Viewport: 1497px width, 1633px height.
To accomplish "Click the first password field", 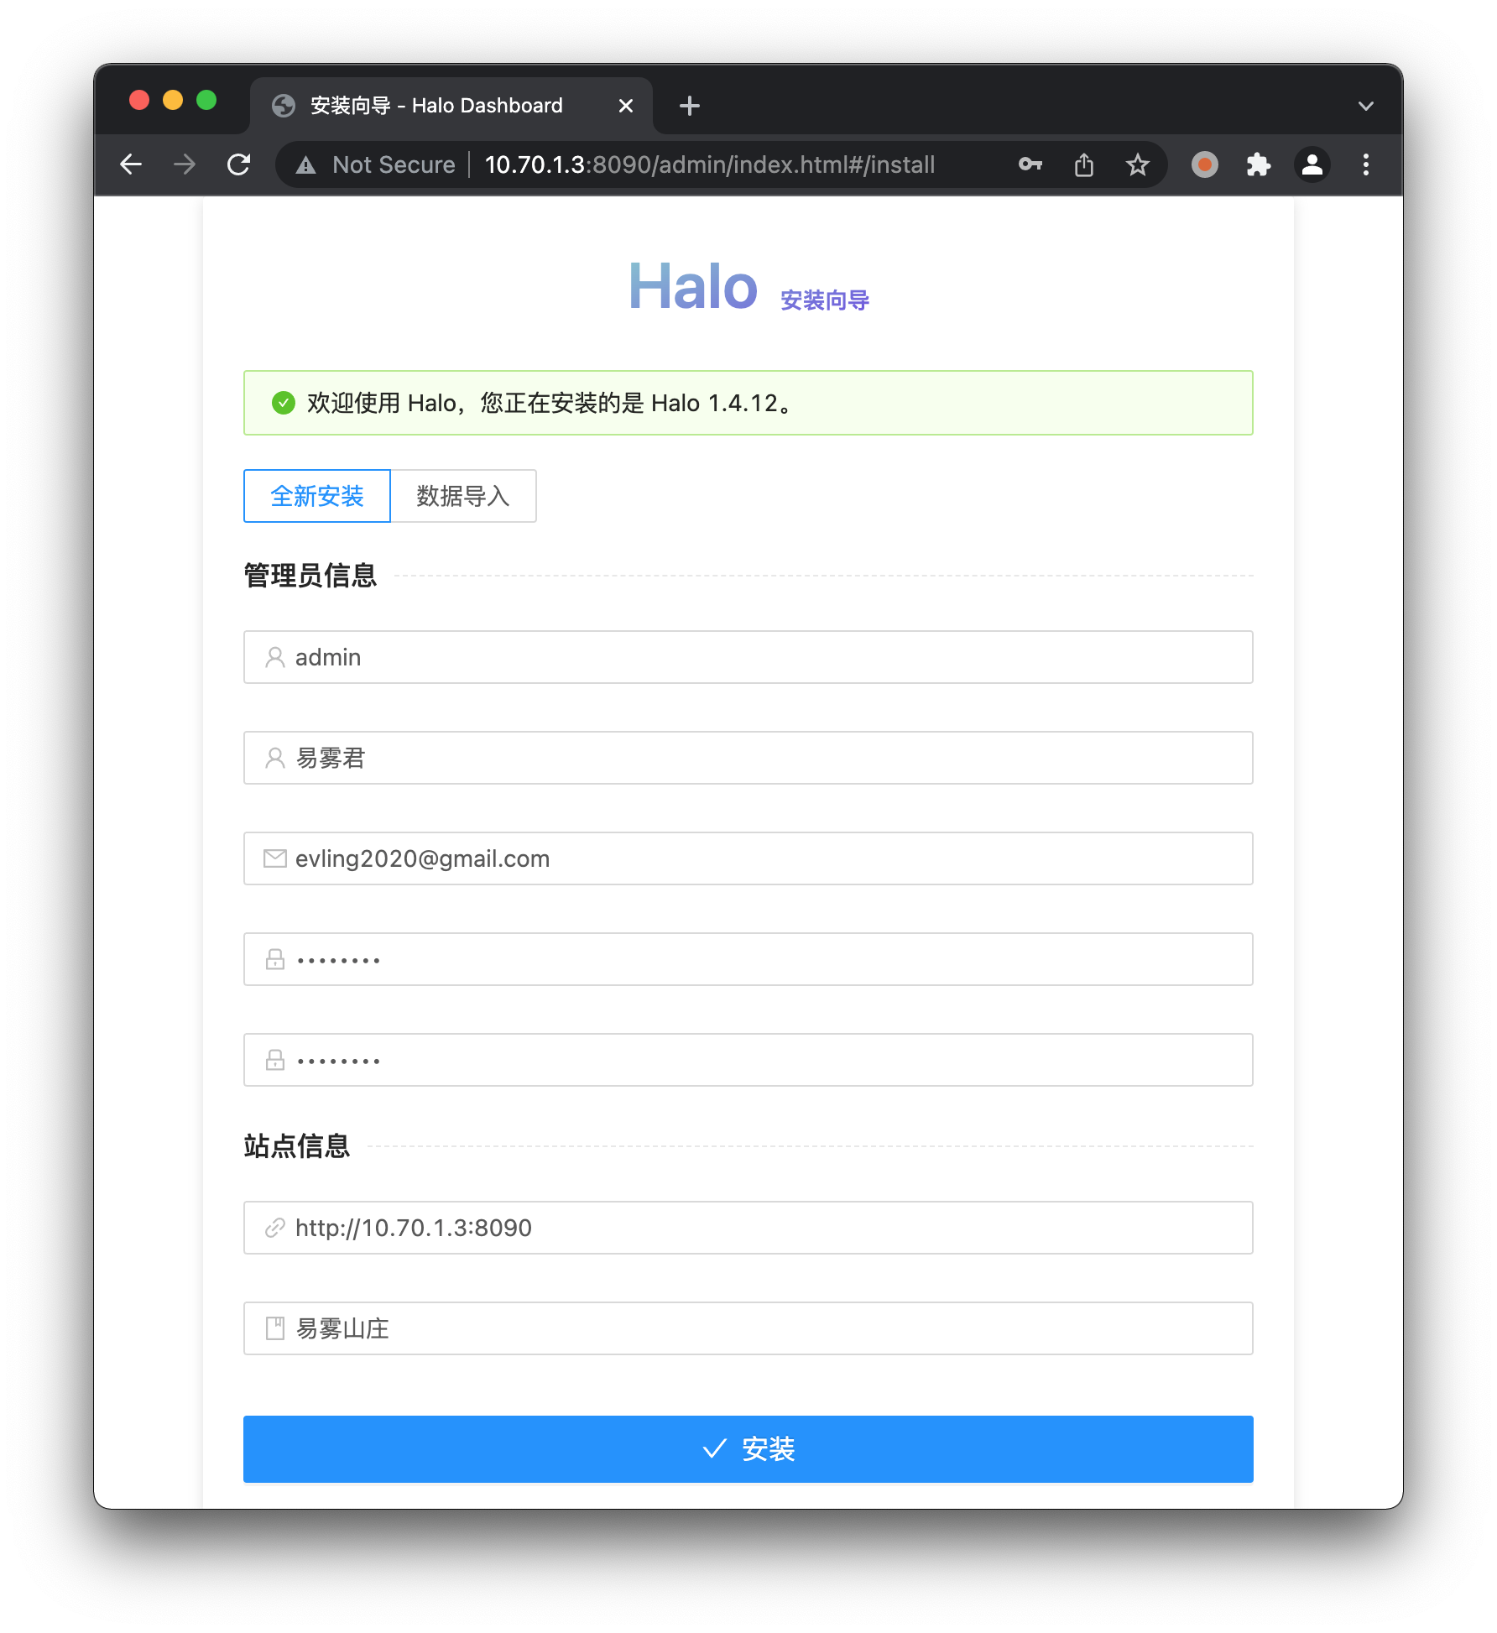I will (748, 959).
